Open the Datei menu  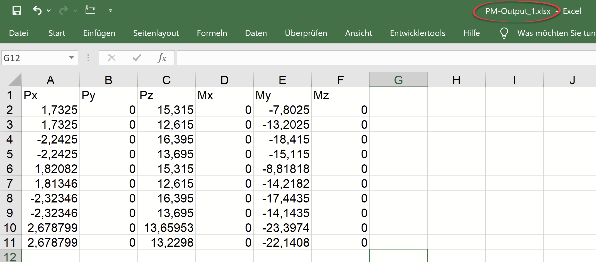coord(18,33)
